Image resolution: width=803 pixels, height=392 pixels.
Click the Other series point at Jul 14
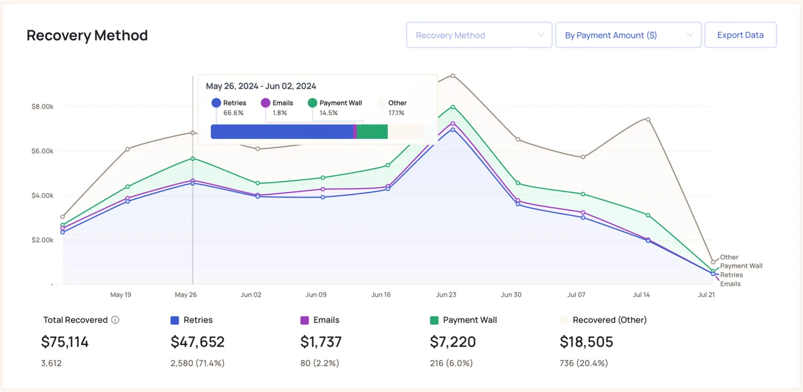click(648, 119)
